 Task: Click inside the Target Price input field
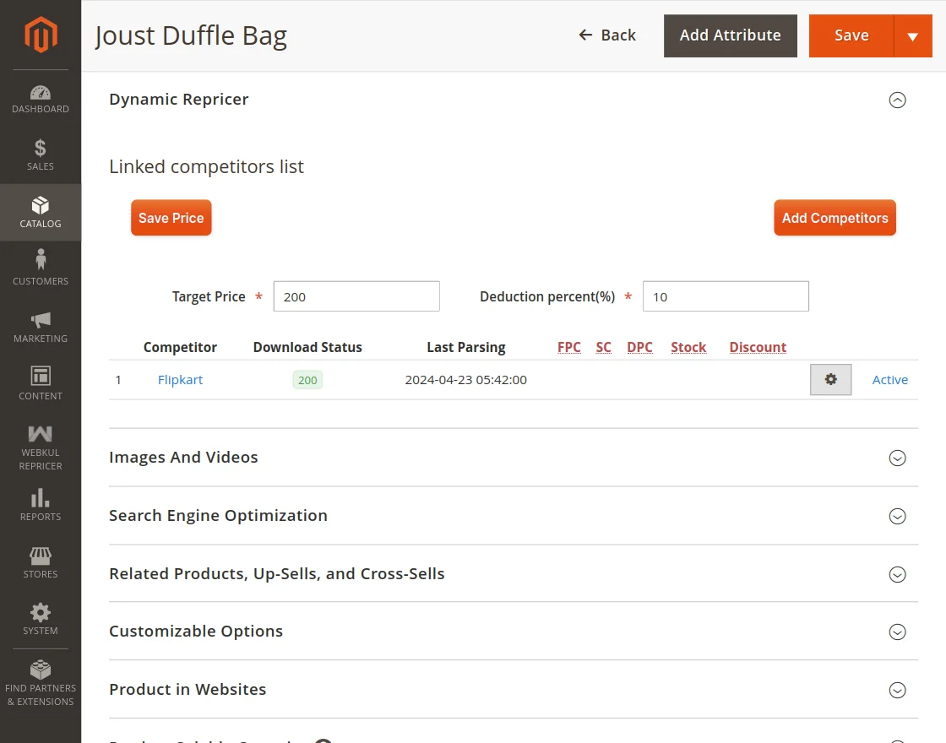point(356,296)
